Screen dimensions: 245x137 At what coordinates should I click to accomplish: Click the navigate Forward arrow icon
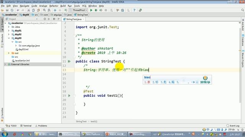[x=60, y=10]
